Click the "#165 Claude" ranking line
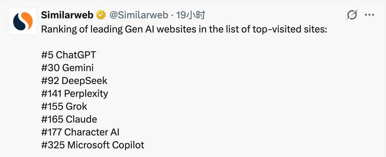The image size is (386, 157). [x=69, y=119]
